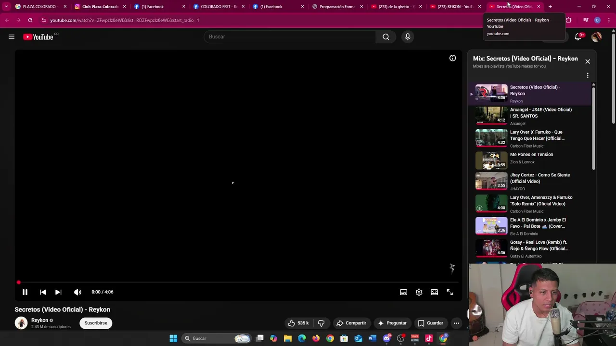Select currently playing Secretos playlist item
The height and width of the screenshot is (346, 616).
click(x=529, y=94)
